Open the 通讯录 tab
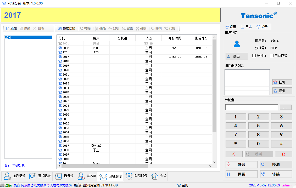This screenshot has height=188, width=296. click(64, 176)
